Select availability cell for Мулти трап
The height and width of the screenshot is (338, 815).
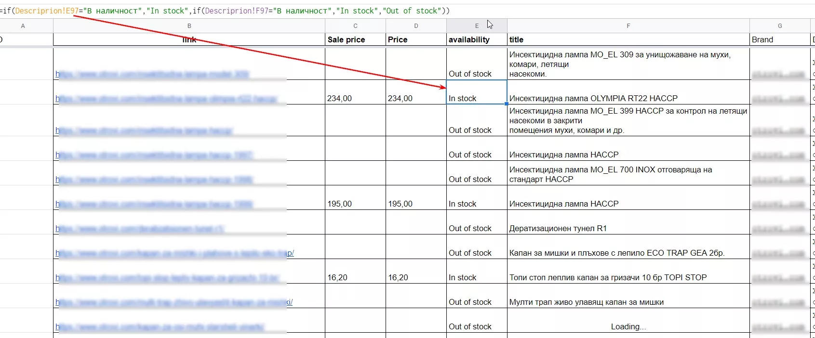pos(477,296)
